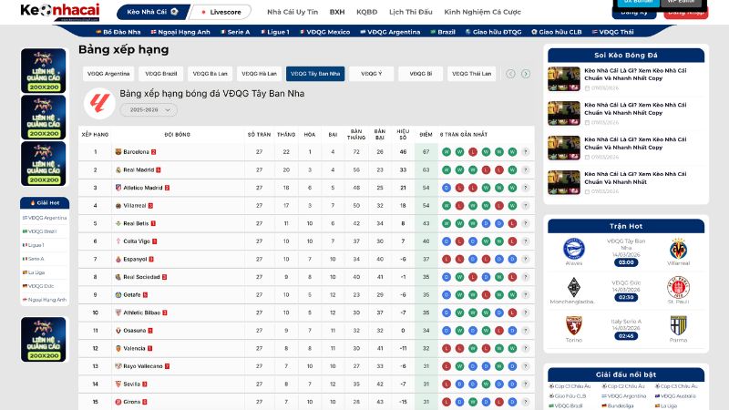Open the 2025-2026 season dropdown

149,109
